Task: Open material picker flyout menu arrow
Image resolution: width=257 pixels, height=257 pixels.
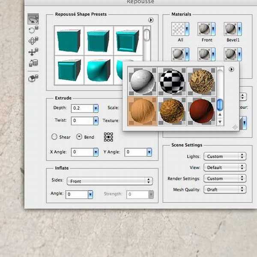Action: pos(232,69)
